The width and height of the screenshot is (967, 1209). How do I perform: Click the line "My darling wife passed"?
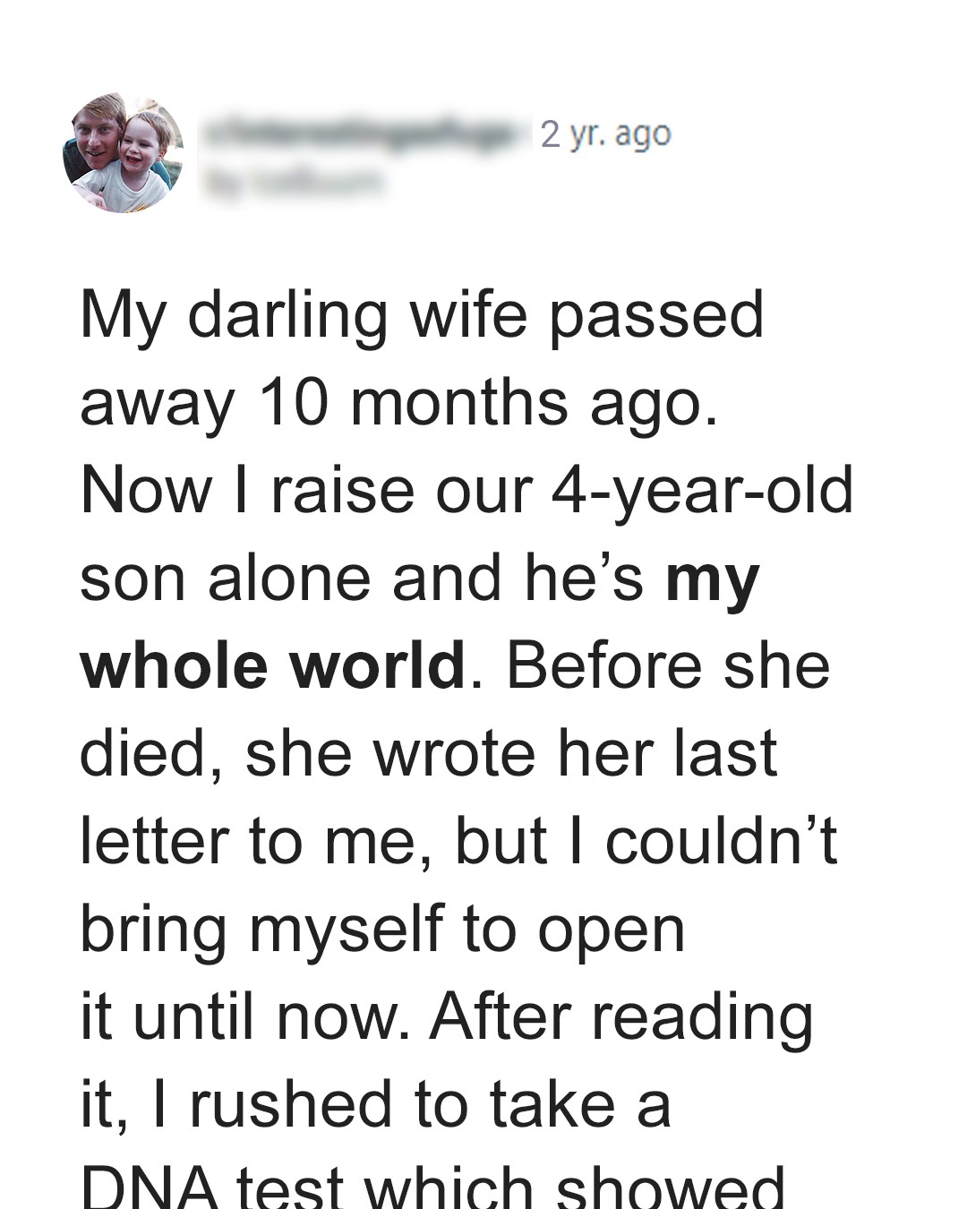tap(422, 315)
